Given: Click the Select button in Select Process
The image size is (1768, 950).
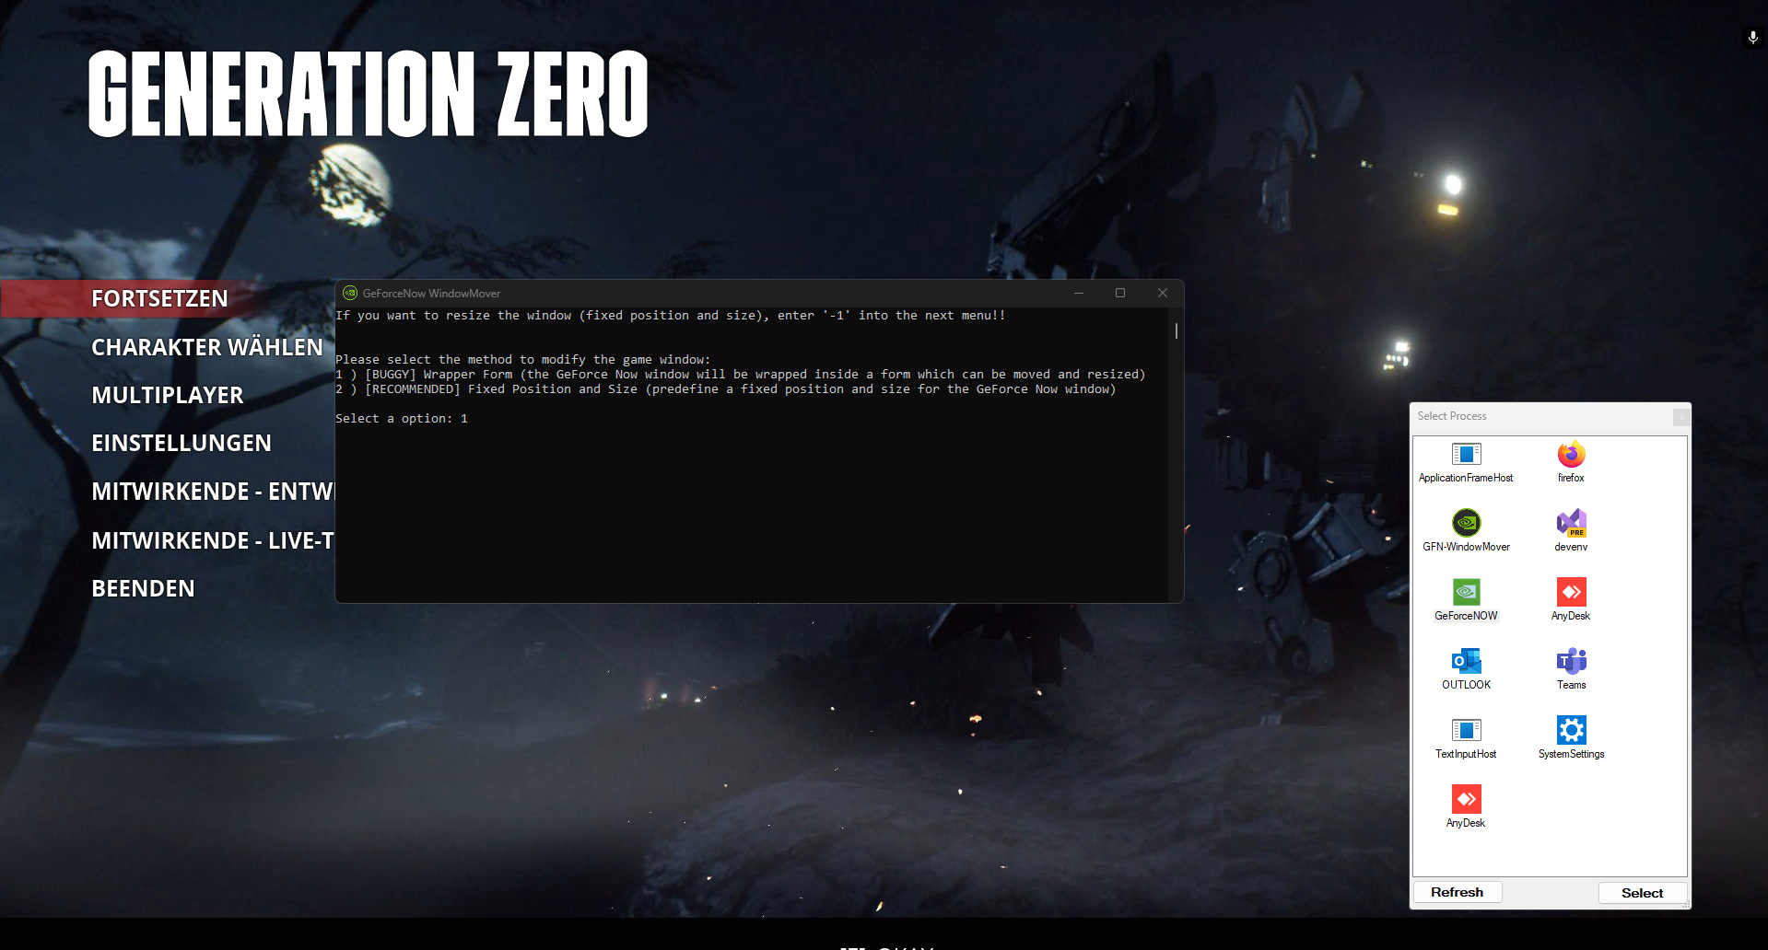Looking at the screenshot, I should coord(1642,893).
